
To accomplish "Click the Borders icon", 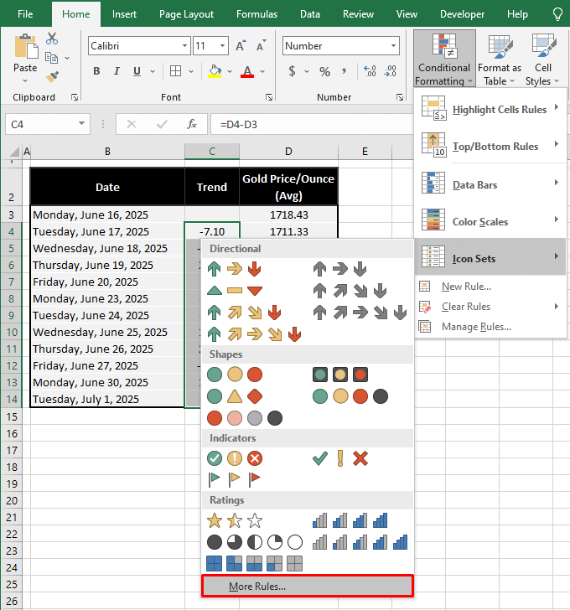I will pyautogui.click(x=176, y=71).
